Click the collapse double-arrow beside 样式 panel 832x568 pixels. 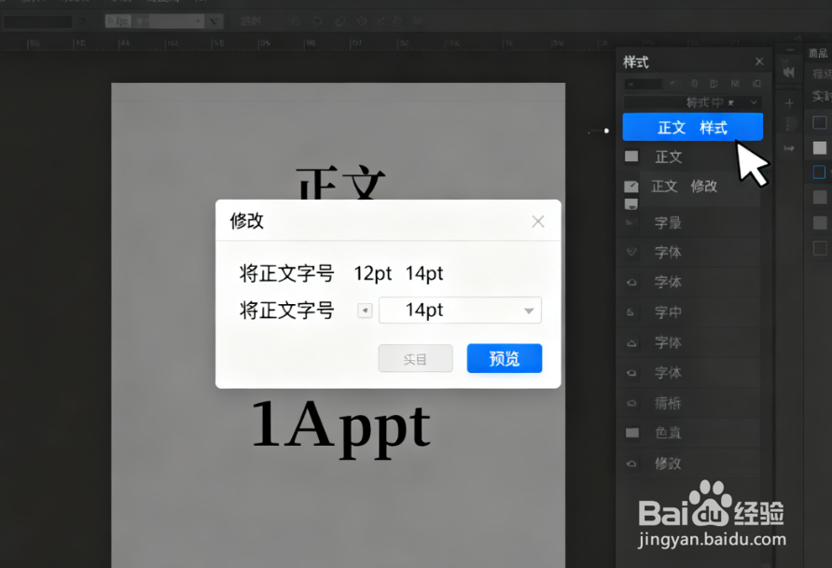point(788,72)
